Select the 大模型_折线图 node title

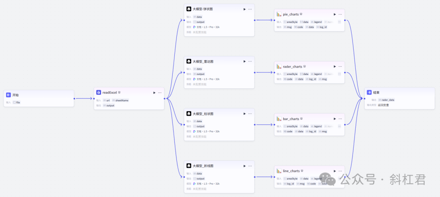click(x=203, y=166)
